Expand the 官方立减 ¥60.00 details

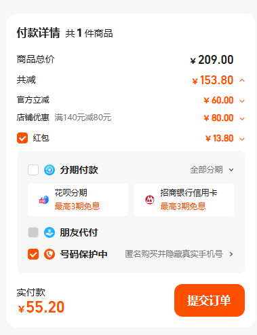coord(242,101)
